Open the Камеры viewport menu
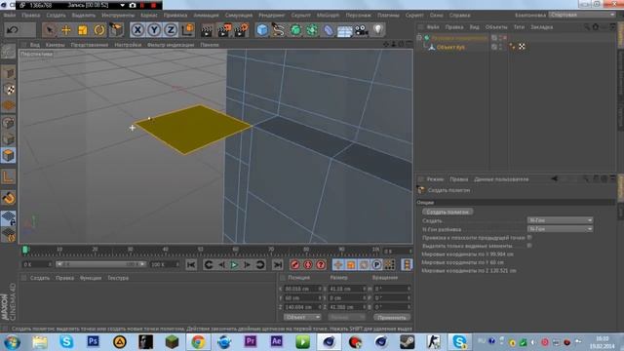This screenshot has width=624, height=351. pos(55,45)
